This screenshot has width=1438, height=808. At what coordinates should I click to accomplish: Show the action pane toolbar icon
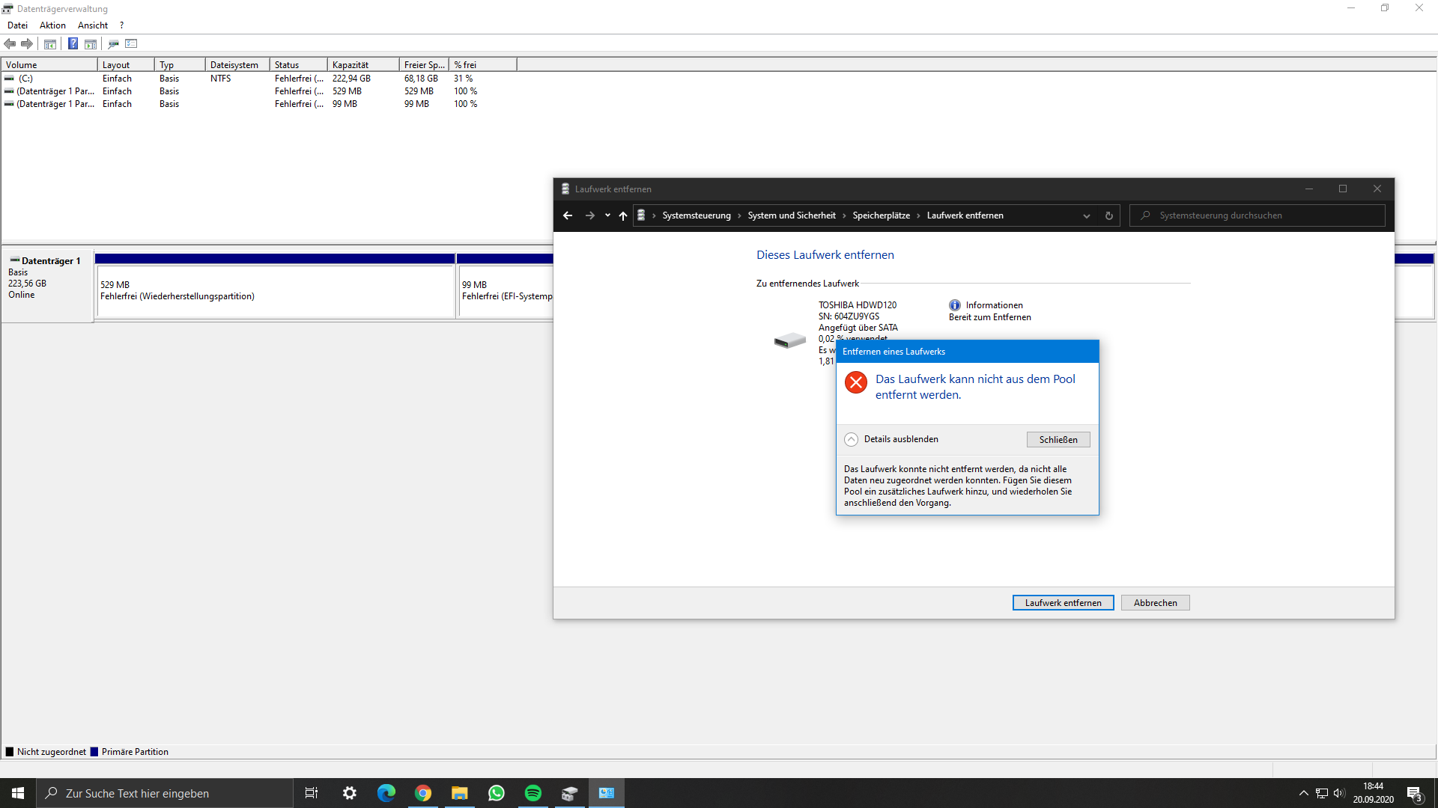click(90, 43)
